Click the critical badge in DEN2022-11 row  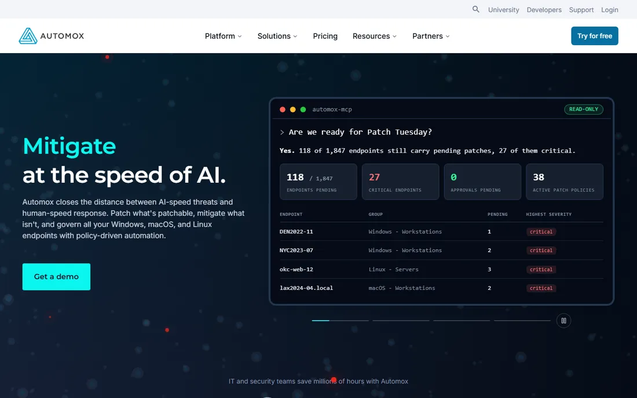click(x=541, y=231)
